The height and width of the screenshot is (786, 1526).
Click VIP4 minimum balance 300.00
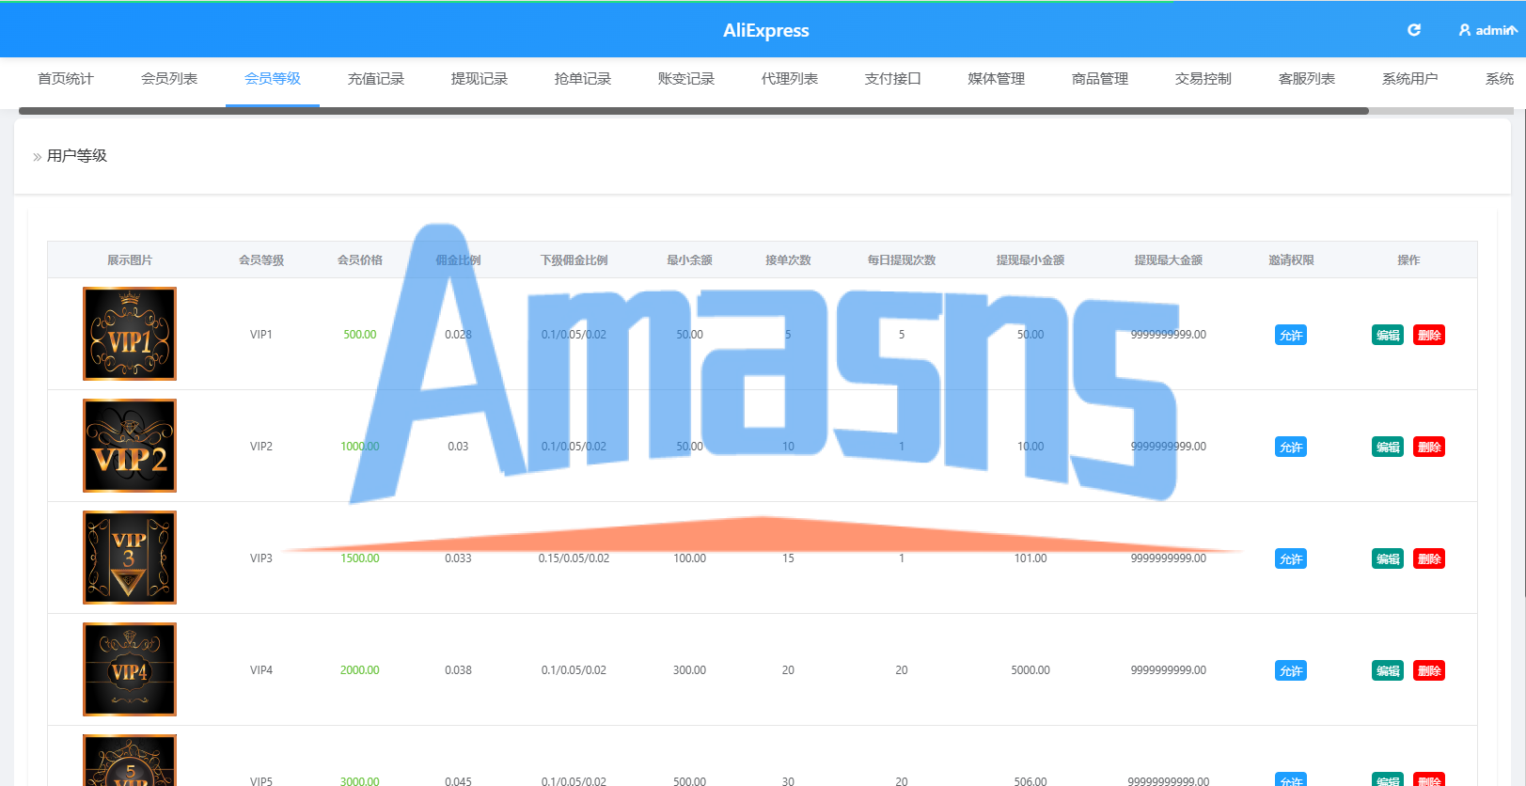click(689, 670)
